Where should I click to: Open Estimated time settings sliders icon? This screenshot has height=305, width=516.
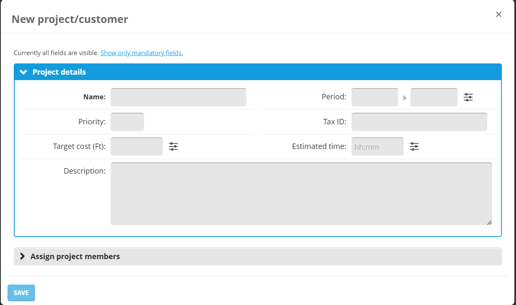[414, 146]
